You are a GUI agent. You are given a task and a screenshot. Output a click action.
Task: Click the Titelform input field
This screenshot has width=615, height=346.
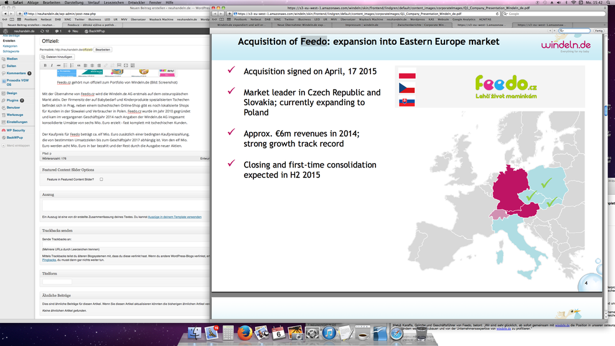pyautogui.click(x=57, y=282)
